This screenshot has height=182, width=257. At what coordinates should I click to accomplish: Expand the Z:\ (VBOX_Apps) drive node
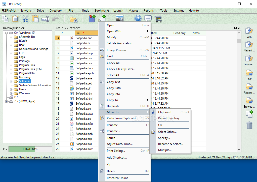pyautogui.click(x=6, y=102)
